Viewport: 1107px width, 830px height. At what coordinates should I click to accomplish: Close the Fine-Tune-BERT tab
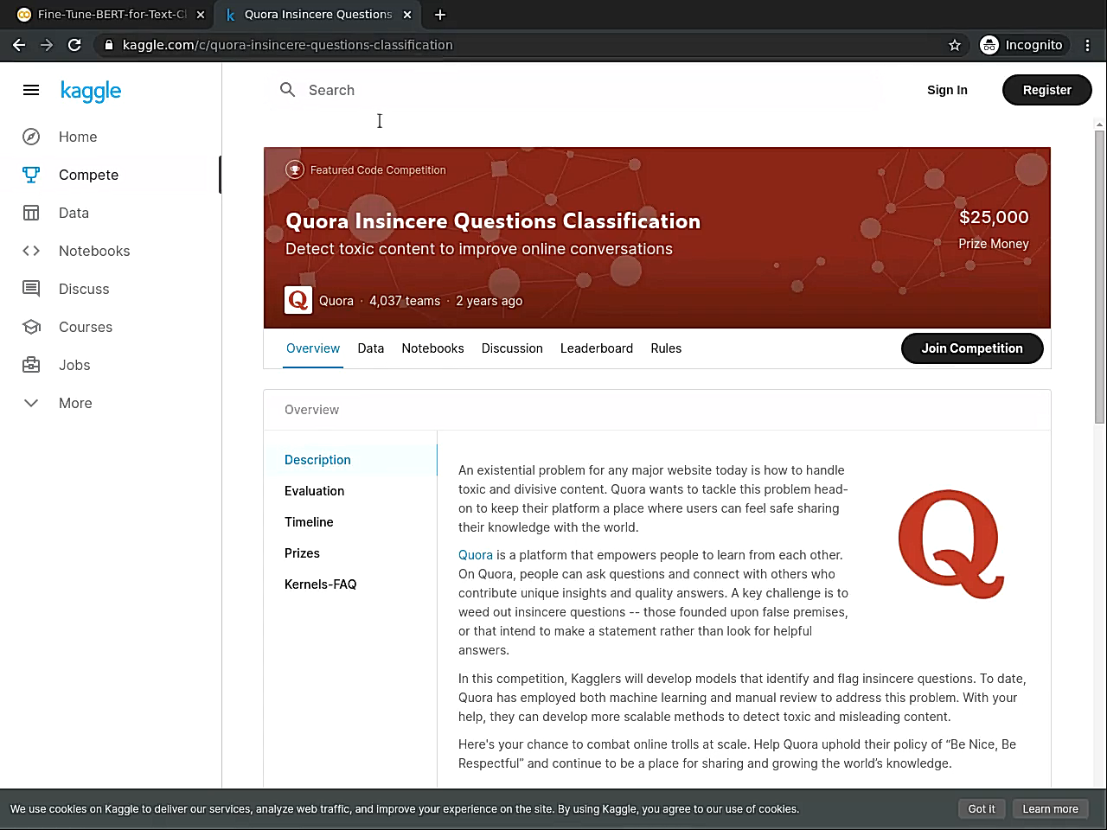point(201,15)
